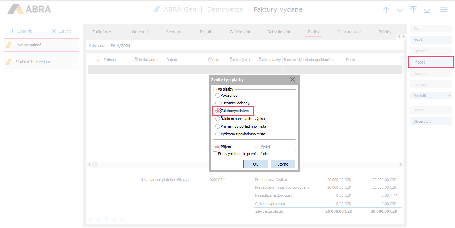Click the search magnifier below the payments table

pos(122,220)
